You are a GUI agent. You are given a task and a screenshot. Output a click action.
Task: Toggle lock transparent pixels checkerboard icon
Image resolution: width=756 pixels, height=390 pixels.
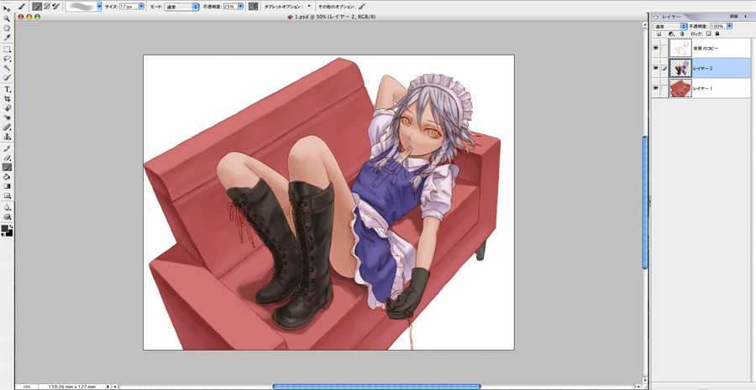(x=708, y=34)
